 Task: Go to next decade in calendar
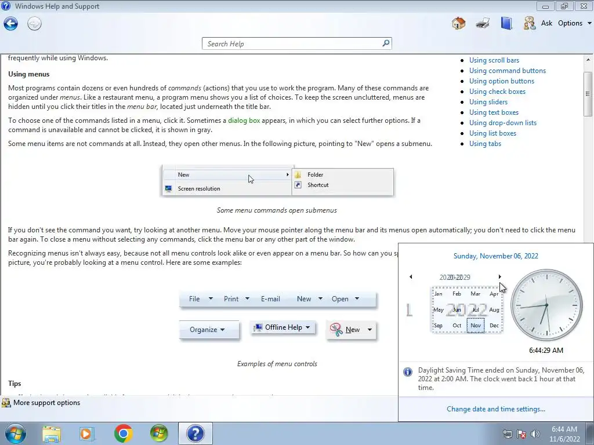coord(499,277)
